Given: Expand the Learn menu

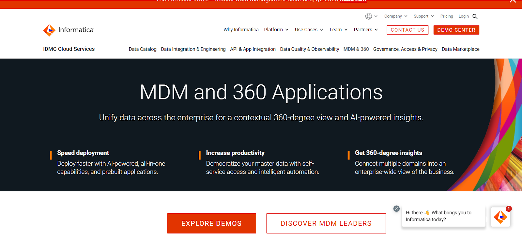Looking at the screenshot, I should [x=339, y=30].
